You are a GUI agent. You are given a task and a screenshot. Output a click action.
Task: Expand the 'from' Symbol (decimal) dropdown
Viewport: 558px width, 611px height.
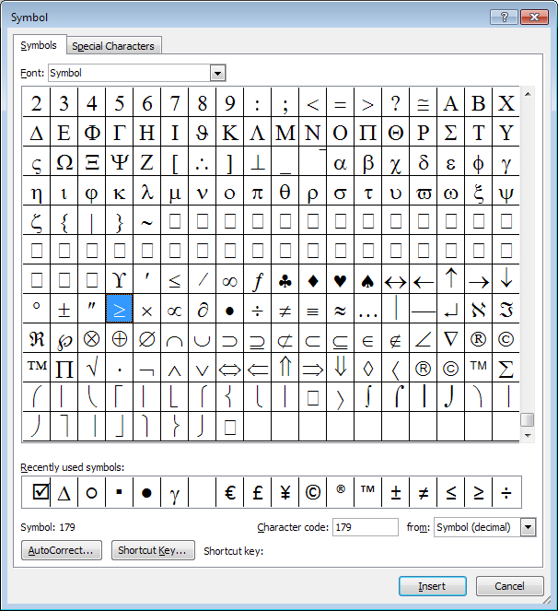pos(528,527)
